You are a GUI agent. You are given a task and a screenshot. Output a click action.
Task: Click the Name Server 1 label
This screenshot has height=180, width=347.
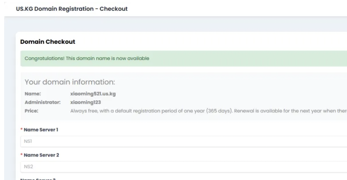(x=41, y=130)
